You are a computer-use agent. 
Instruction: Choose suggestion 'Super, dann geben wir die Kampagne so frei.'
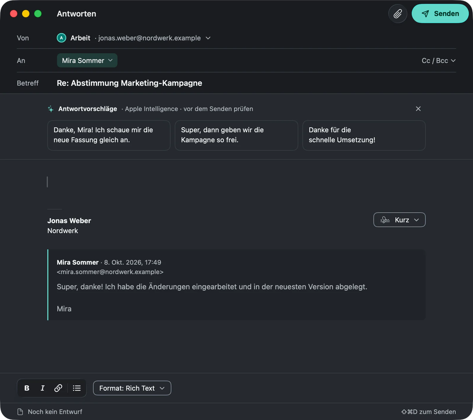(236, 135)
